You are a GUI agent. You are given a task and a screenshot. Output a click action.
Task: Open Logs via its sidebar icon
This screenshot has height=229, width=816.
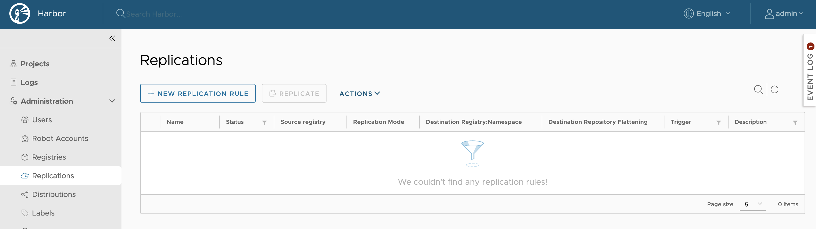13,82
